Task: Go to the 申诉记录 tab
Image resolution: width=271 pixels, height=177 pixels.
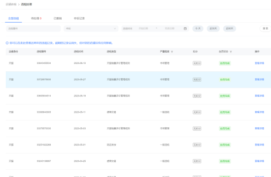Action: pos(79,18)
